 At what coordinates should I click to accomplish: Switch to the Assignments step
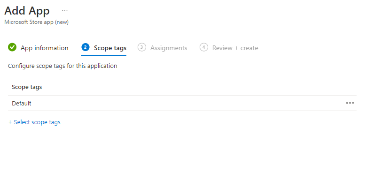click(x=169, y=48)
